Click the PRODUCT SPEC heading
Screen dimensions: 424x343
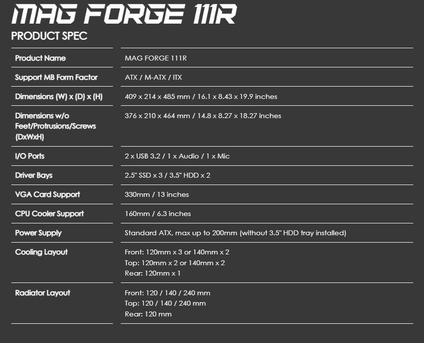(49, 36)
